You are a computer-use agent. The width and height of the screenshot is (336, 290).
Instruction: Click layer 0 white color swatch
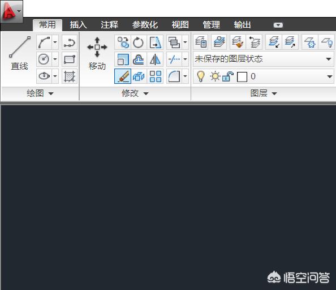point(242,77)
